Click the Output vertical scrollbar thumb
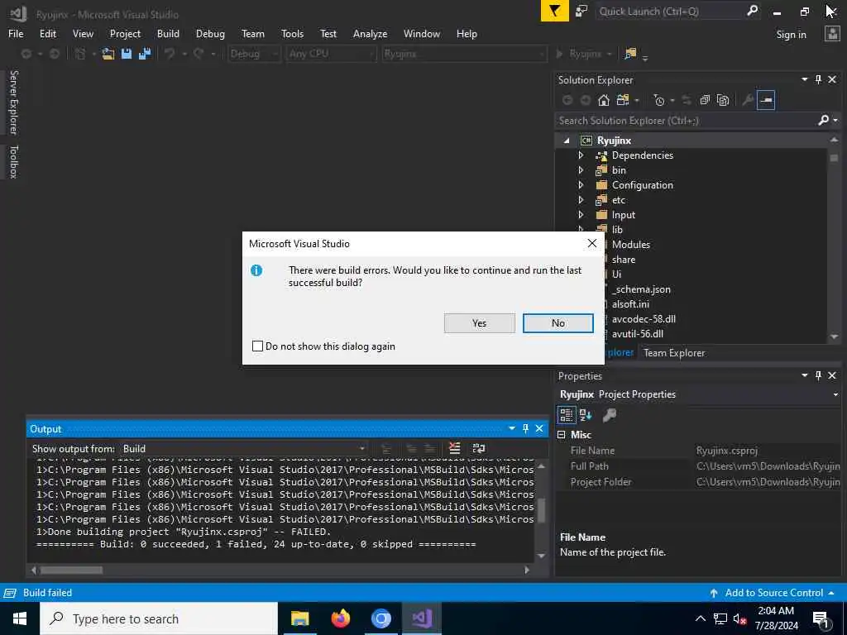Image resolution: width=847 pixels, height=635 pixels. [x=541, y=510]
